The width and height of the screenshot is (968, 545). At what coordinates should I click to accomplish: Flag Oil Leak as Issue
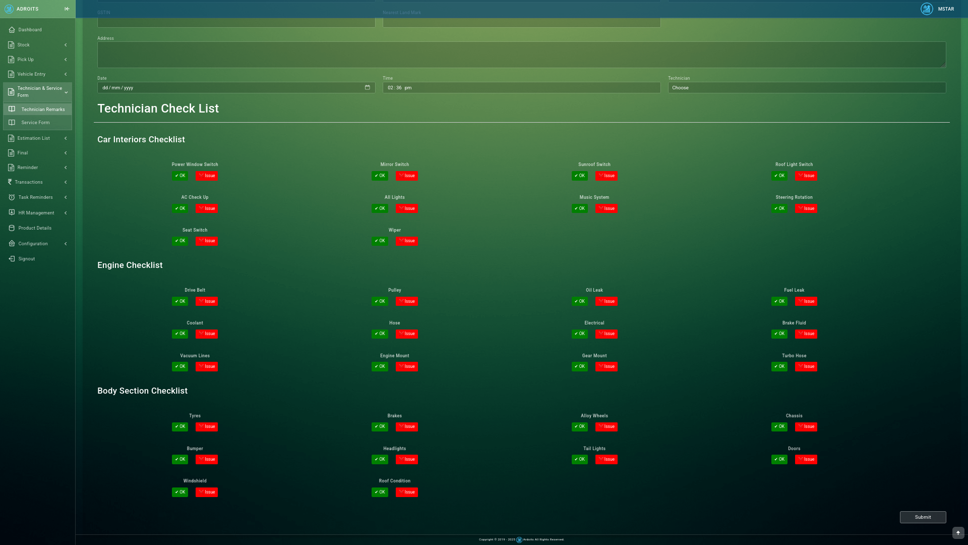pos(607,301)
